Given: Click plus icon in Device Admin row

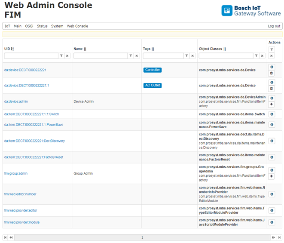Looking at the screenshot, I should click(272, 105).
